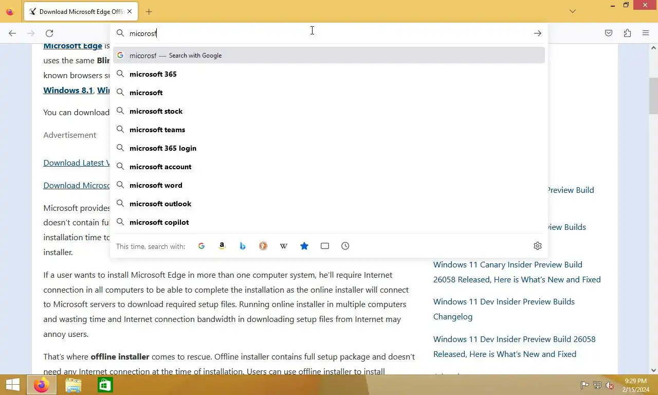Open the Windows Start button
Screen dimensions: 658x395
coord(12,385)
